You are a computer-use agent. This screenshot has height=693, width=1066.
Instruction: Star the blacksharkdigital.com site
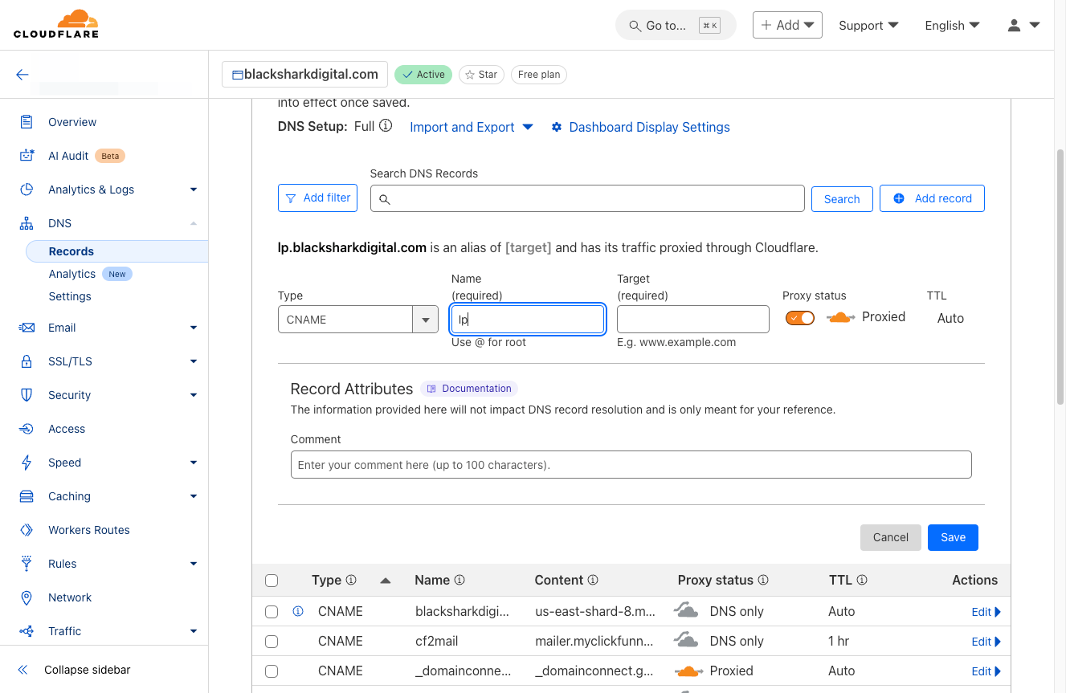481,75
